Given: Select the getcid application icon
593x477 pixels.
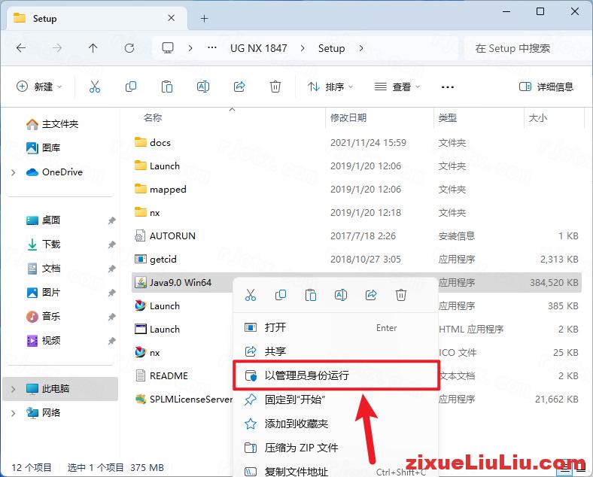Looking at the screenshot, I should pos(141,259).
